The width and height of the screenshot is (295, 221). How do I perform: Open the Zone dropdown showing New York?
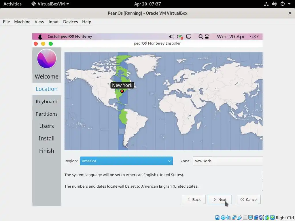coord(228,161)
